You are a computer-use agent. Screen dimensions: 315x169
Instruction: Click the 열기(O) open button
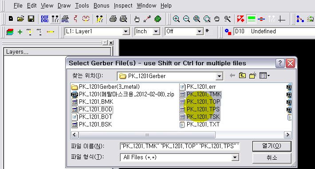point(272,146)
